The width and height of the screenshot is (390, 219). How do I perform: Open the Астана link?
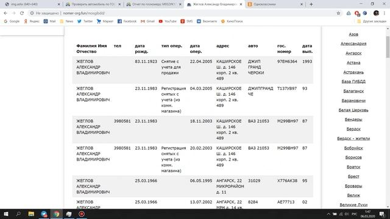353,63
